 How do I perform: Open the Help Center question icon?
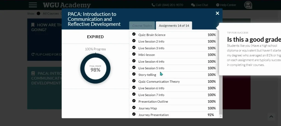click(x=218, y=5)
